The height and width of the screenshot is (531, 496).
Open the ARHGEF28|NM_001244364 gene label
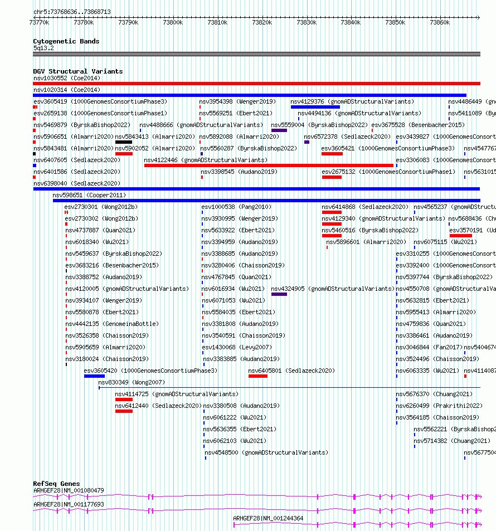(x=268, y=519)
